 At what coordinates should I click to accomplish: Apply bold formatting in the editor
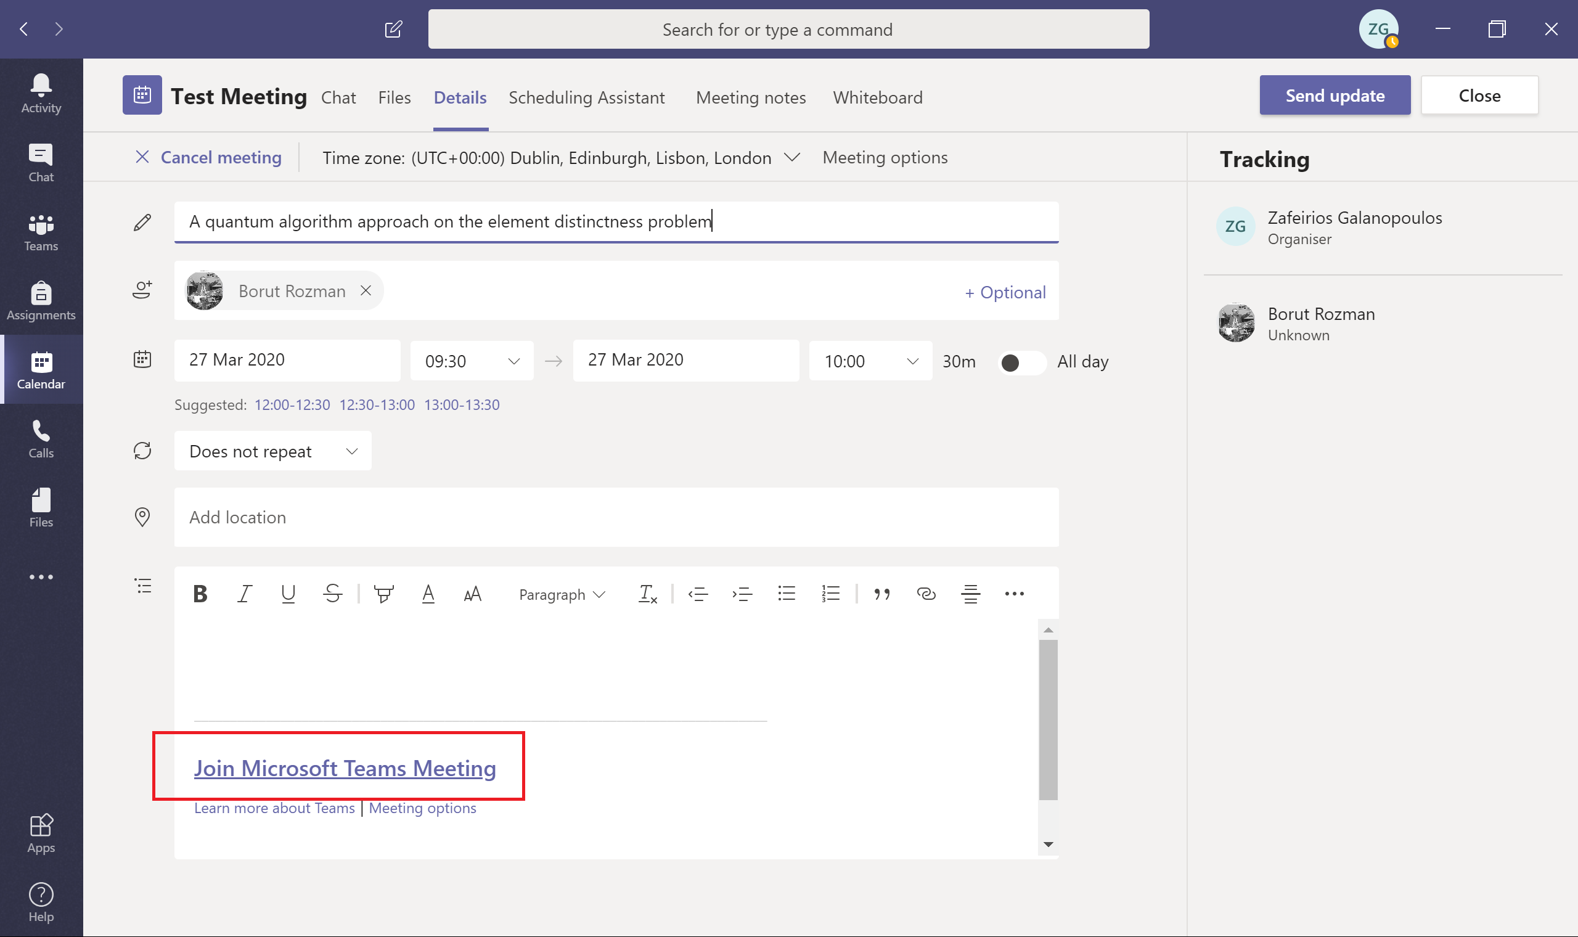click(200, 594)
